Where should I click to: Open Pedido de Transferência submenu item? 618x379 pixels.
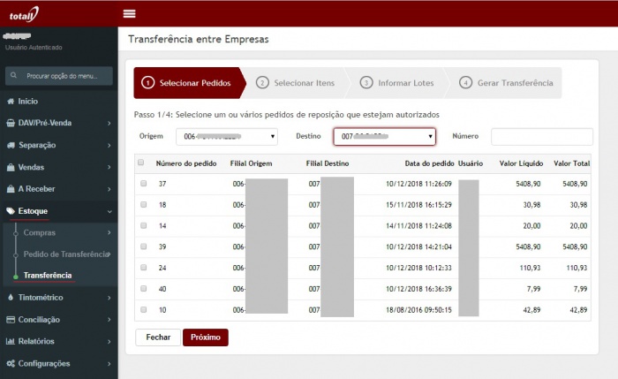[65, 254]
